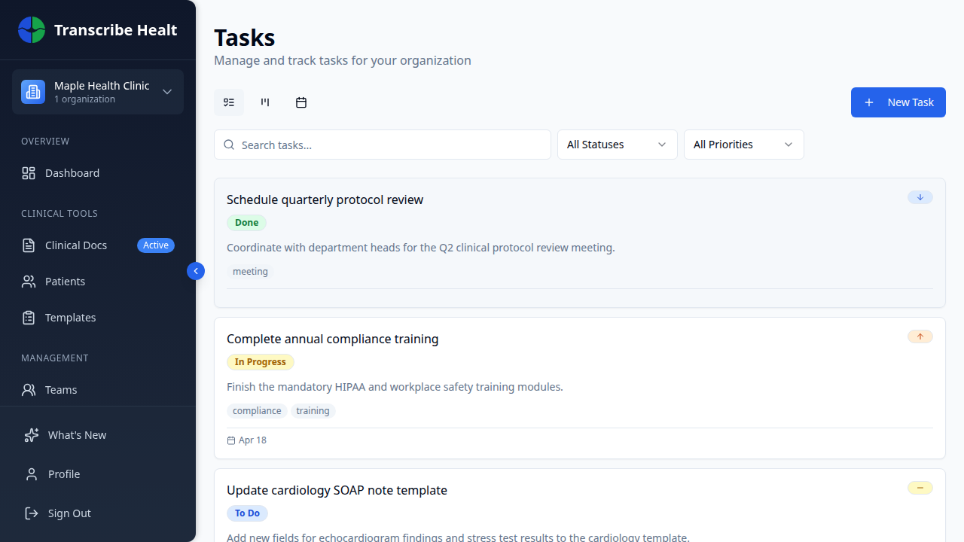This screenshot has height=542, width=964.
Task: Go to Profile settings
Action: (x=63, y=473)
